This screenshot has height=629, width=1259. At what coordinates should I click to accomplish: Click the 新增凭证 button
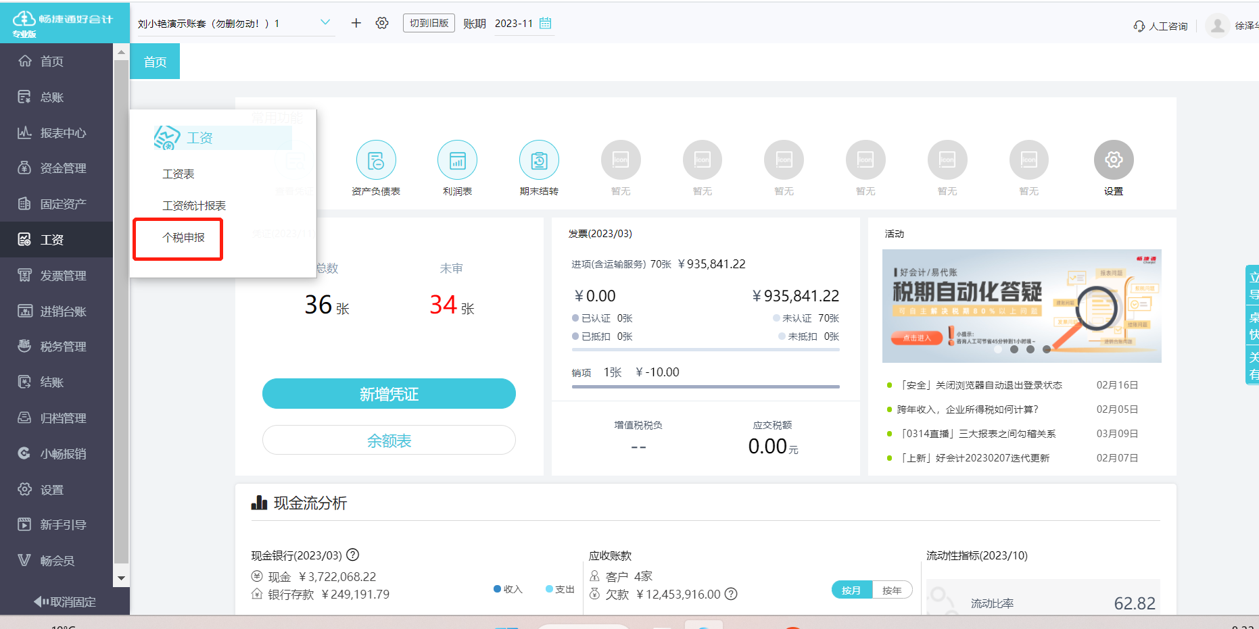point(389,393)
